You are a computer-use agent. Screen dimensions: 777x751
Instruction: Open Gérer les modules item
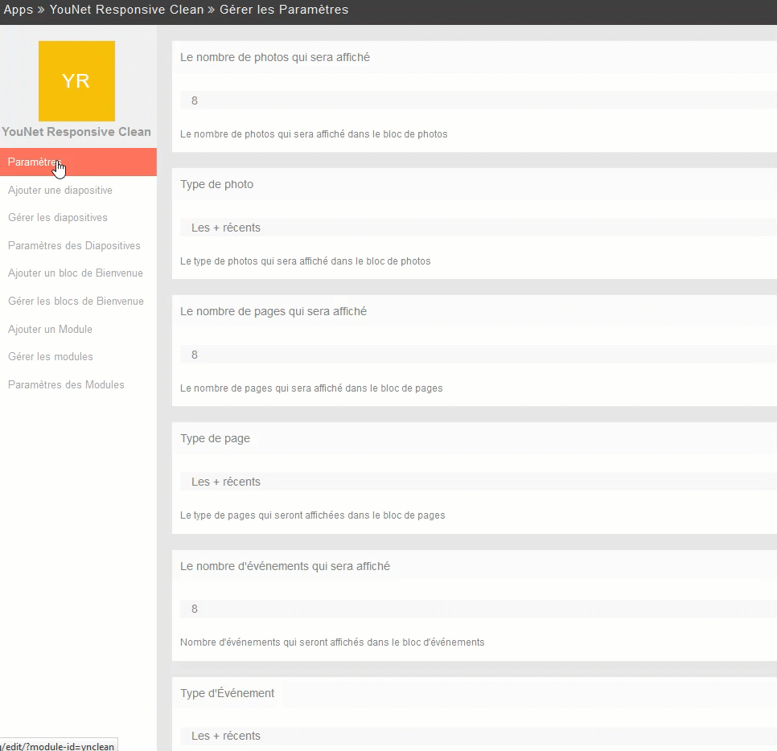pyautogui.click(x=51, y=357)
